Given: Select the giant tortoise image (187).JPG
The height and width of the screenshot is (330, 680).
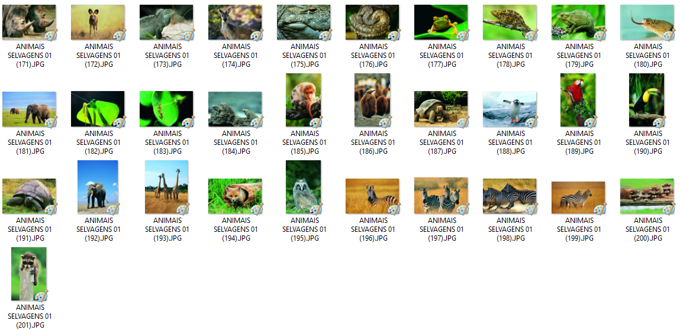Looking at the screenshot, I should 441,109.
